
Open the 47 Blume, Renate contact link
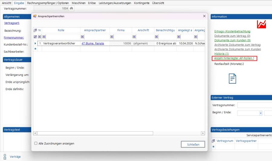point(93,43)
